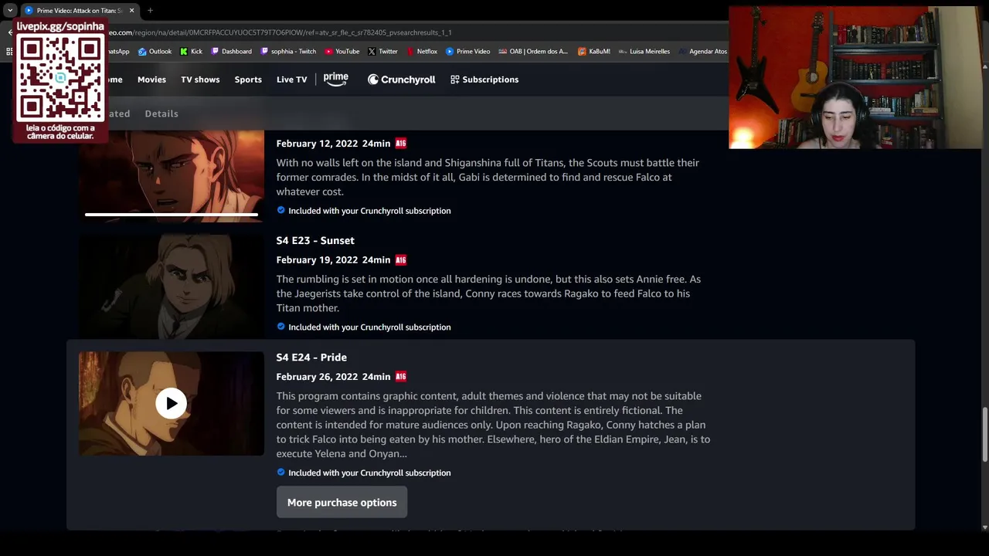The width and height of the screenshot is (989, 556).
Task: Open the sophhia - Twitch bookmark
Action: click(x=288, y=52)
